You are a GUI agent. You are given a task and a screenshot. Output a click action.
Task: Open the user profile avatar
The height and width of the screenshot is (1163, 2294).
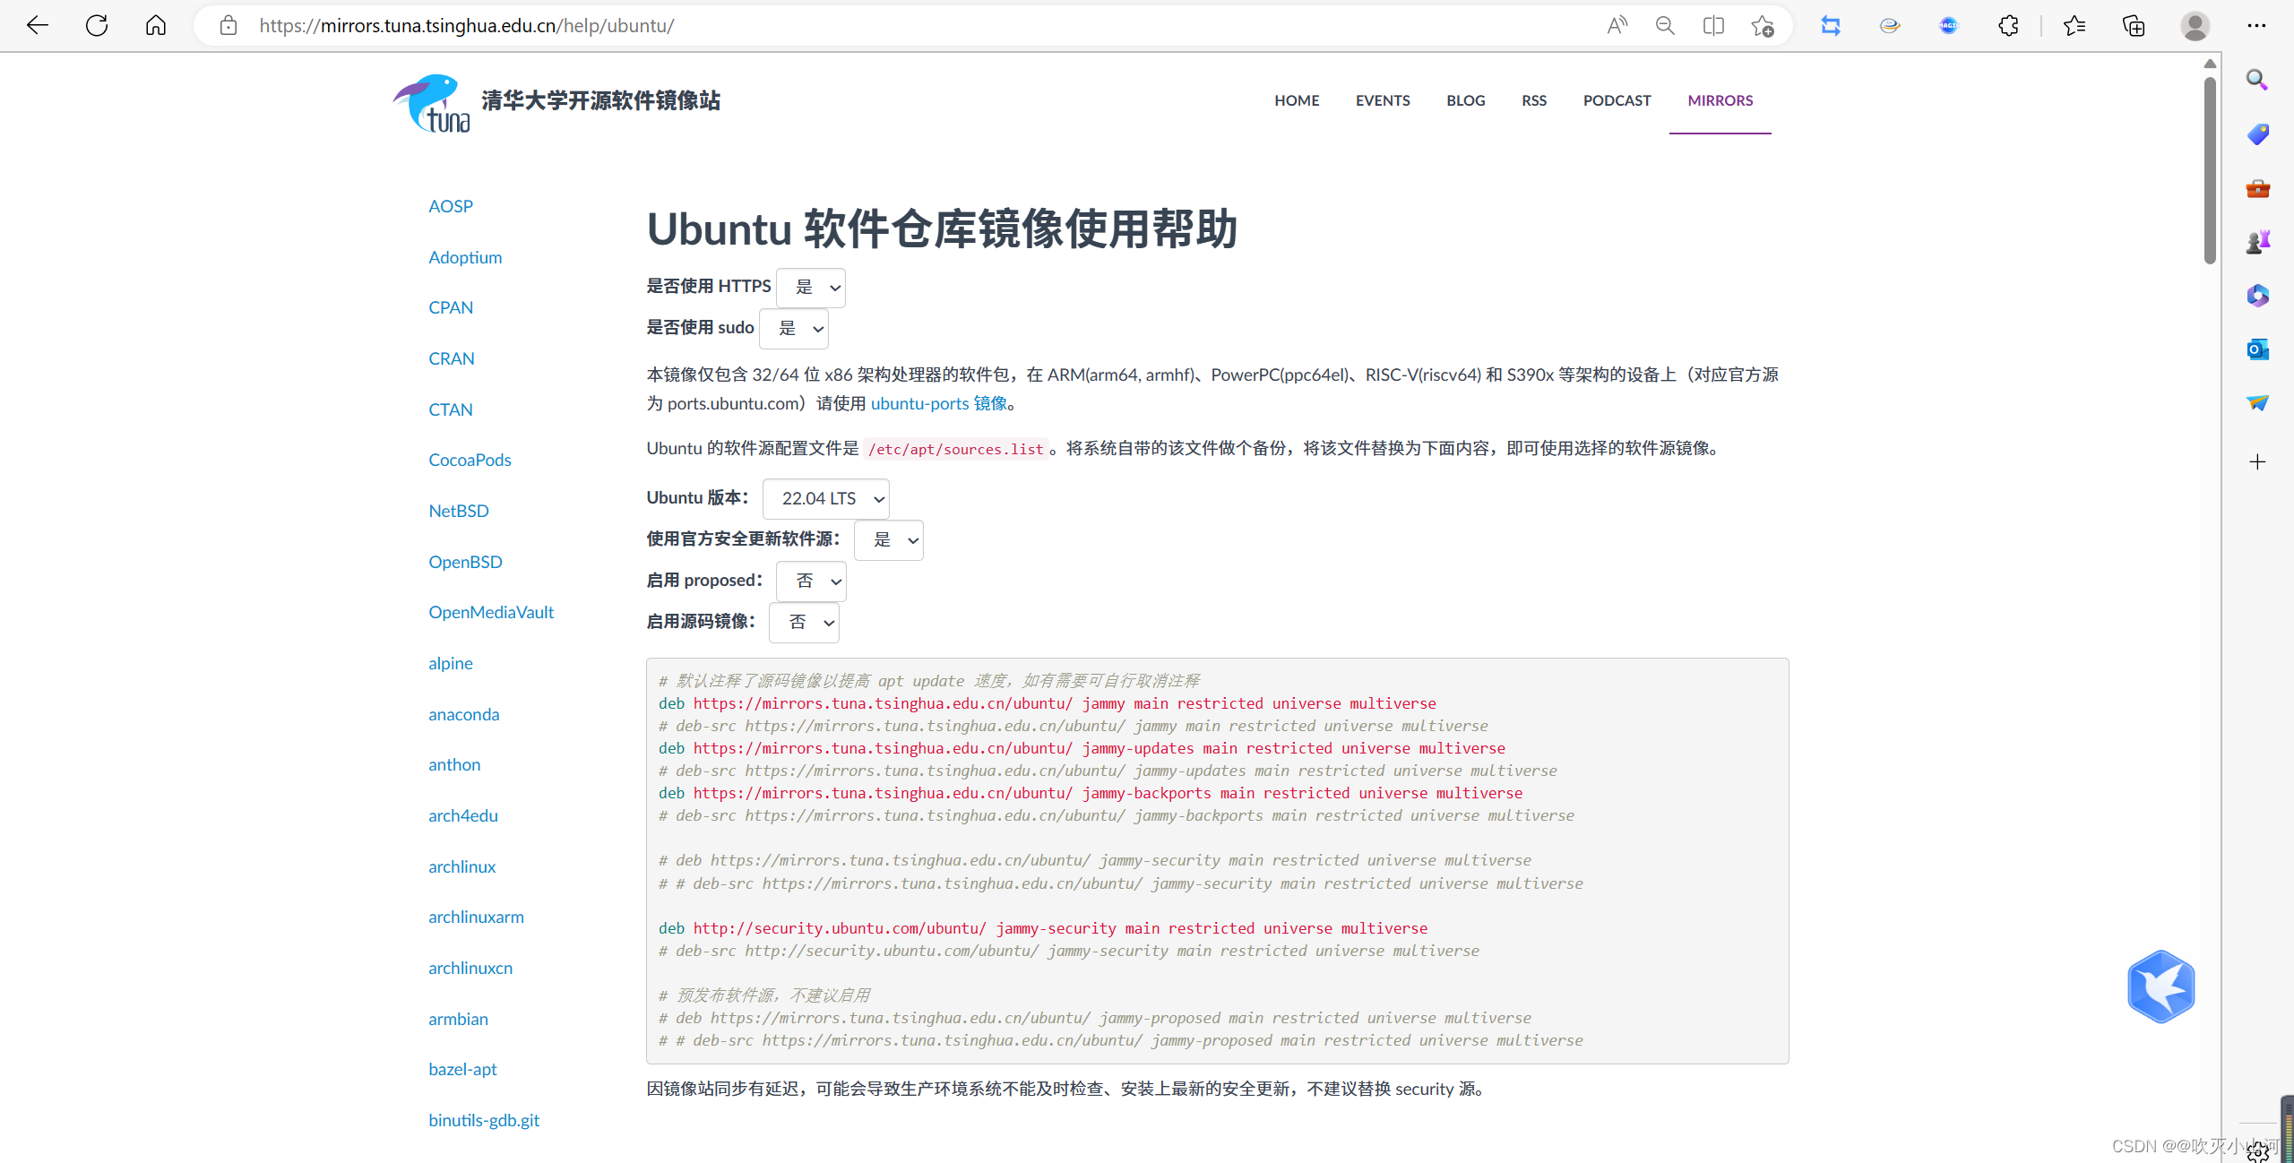click(2195, 25)
